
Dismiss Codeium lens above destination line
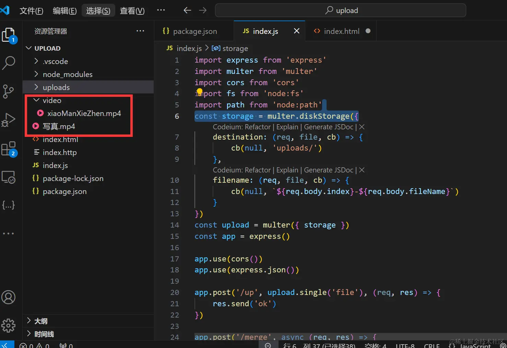362,127
